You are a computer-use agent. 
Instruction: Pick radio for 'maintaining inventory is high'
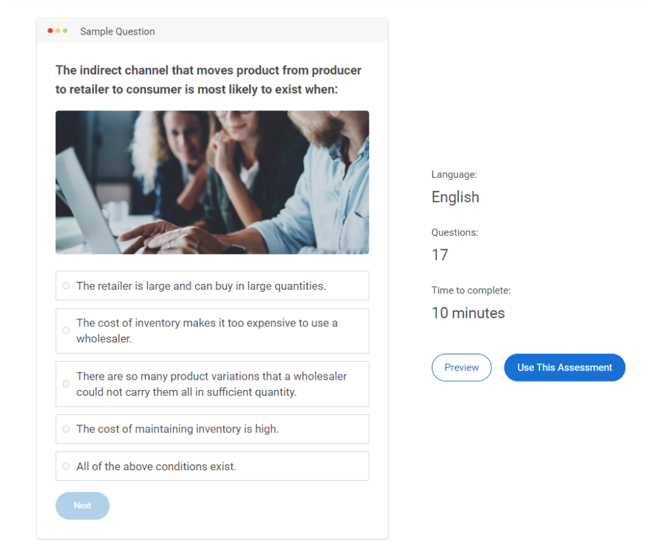tap(66, 429)
